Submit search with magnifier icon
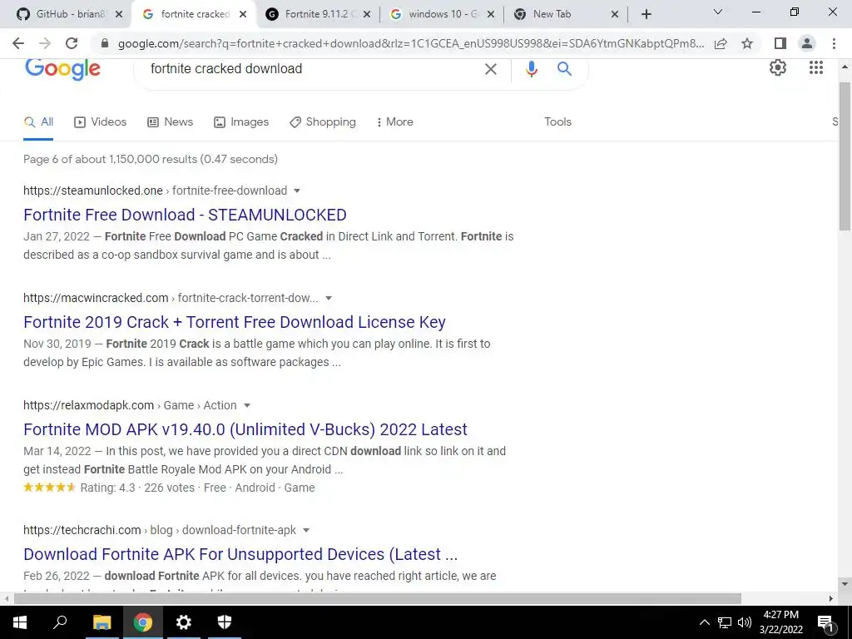Image resolution: width=852 pixels, height=639 pixels. [x=565, y=69]
